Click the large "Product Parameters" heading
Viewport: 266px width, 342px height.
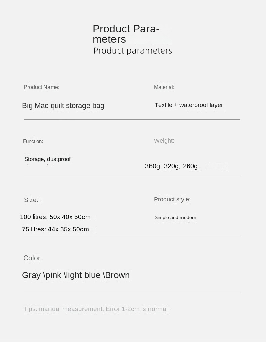click(126, 34)
